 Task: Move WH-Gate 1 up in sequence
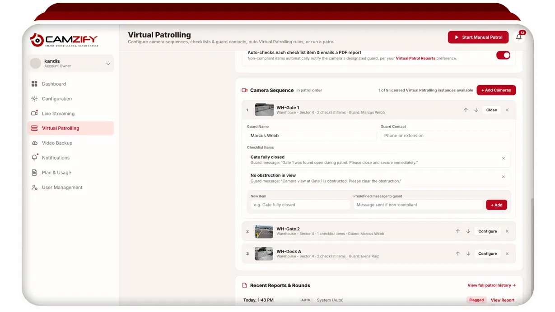pyautogui.click(x=466, y=110)
